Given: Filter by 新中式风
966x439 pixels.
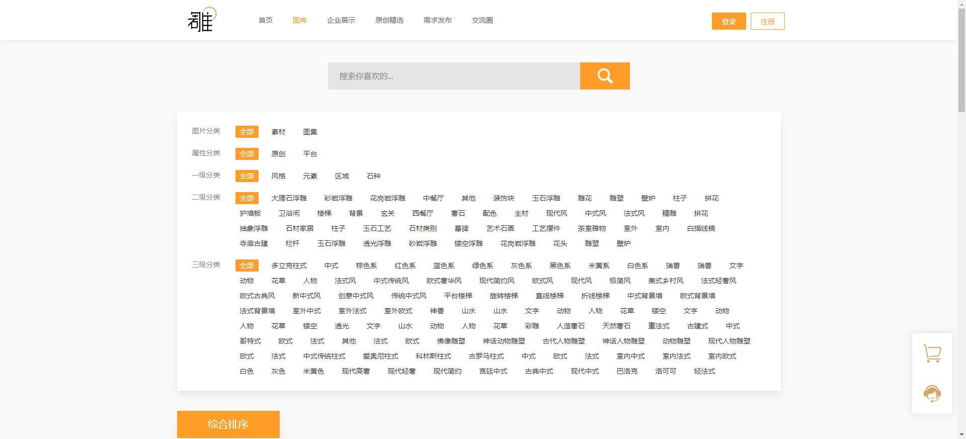Looking at the screenshot, I should [x=307, y=296].
